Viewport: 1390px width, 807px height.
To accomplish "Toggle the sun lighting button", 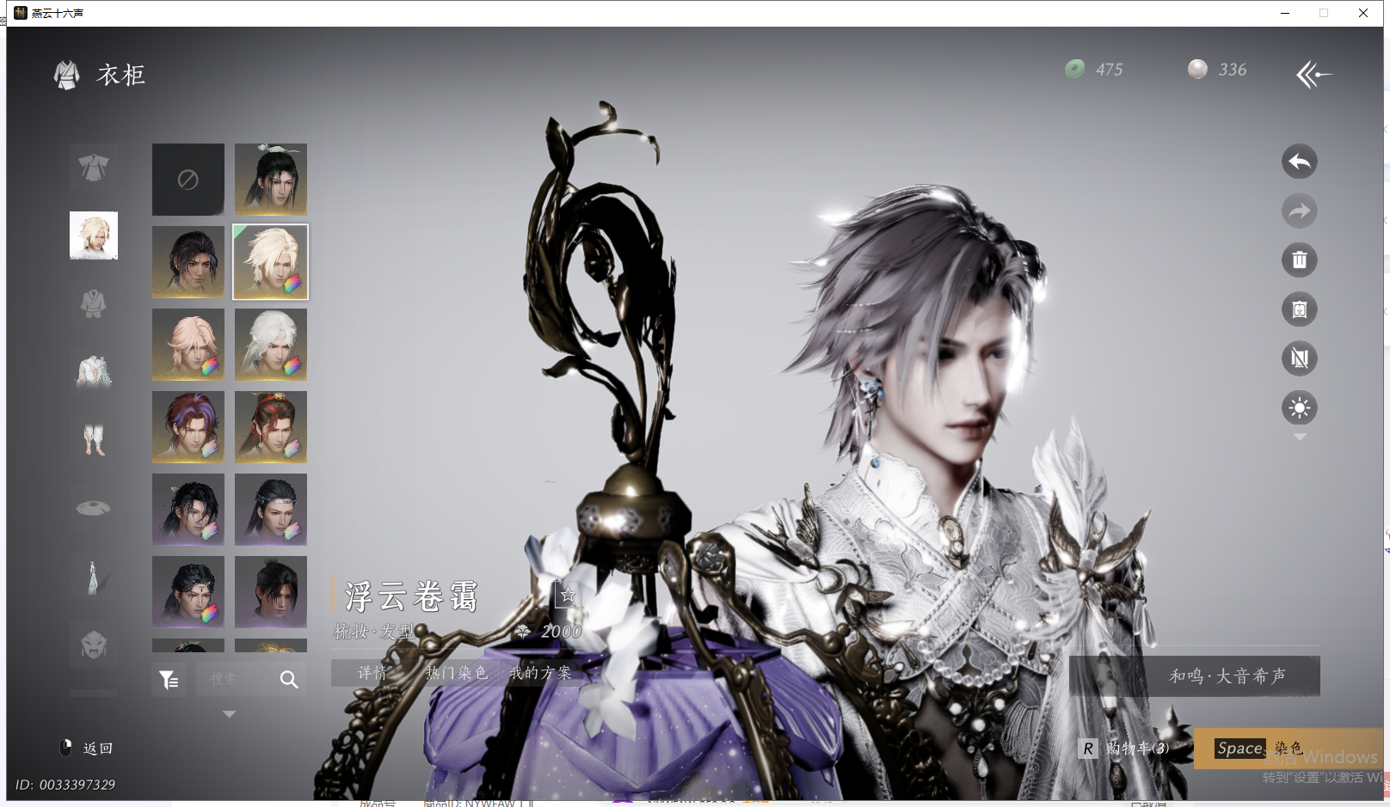I will (x=1299, y=407).
